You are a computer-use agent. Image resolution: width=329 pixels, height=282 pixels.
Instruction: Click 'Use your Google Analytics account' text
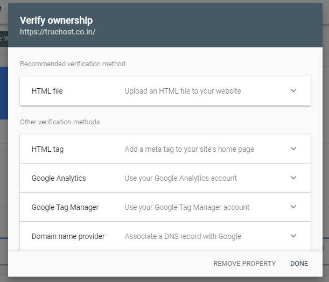[x=180, y=178]
